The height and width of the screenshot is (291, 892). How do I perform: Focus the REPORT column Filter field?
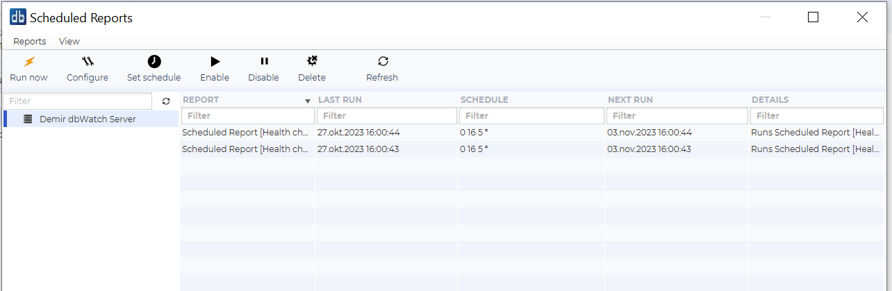247,115
